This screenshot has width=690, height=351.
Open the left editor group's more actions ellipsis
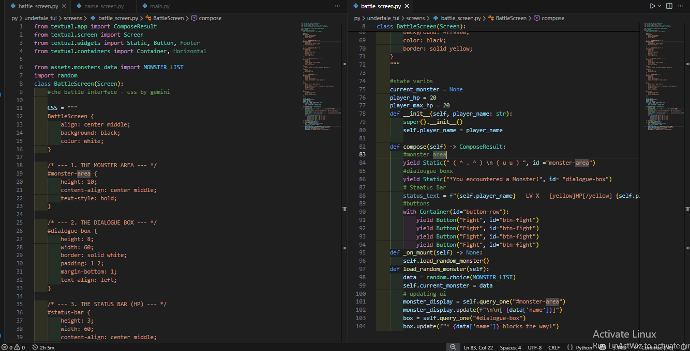click(338, 6)
